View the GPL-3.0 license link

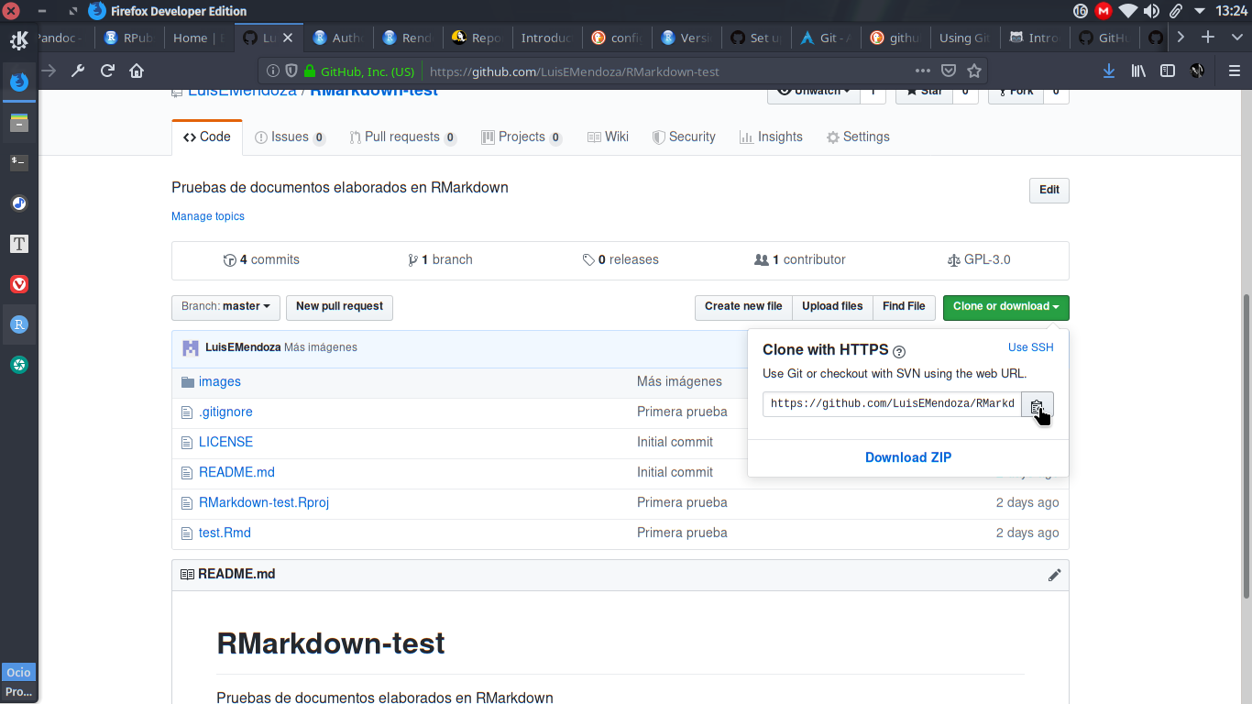(x=979, y=260)
